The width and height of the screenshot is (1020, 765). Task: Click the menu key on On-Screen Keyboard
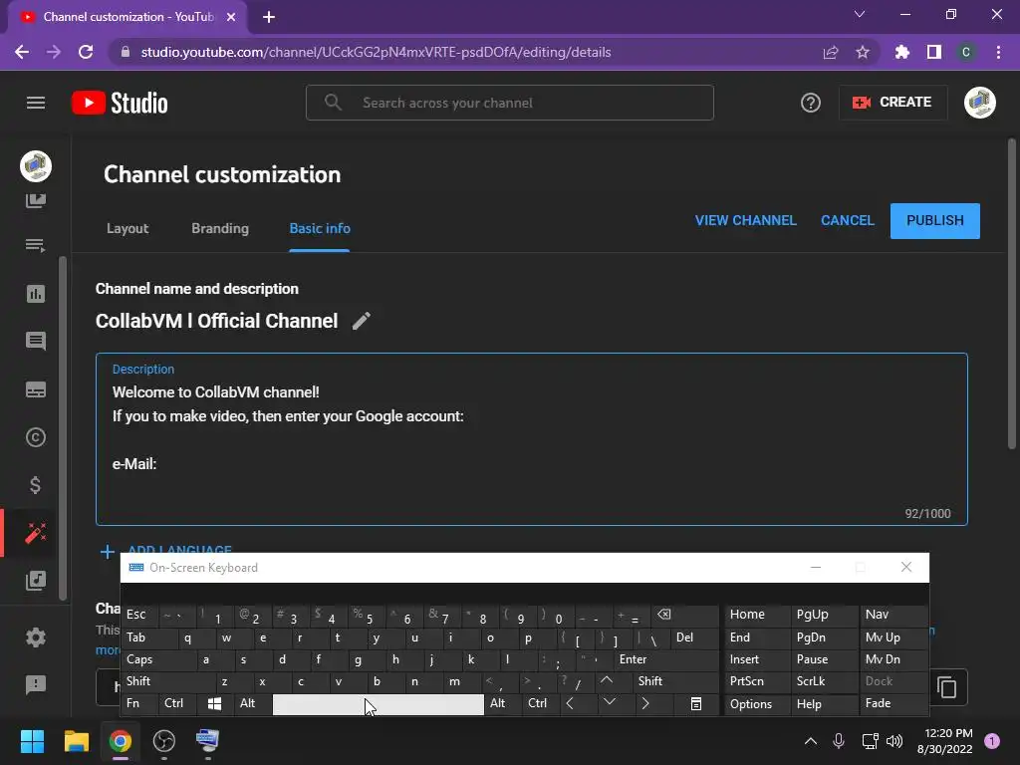(695, 704)
